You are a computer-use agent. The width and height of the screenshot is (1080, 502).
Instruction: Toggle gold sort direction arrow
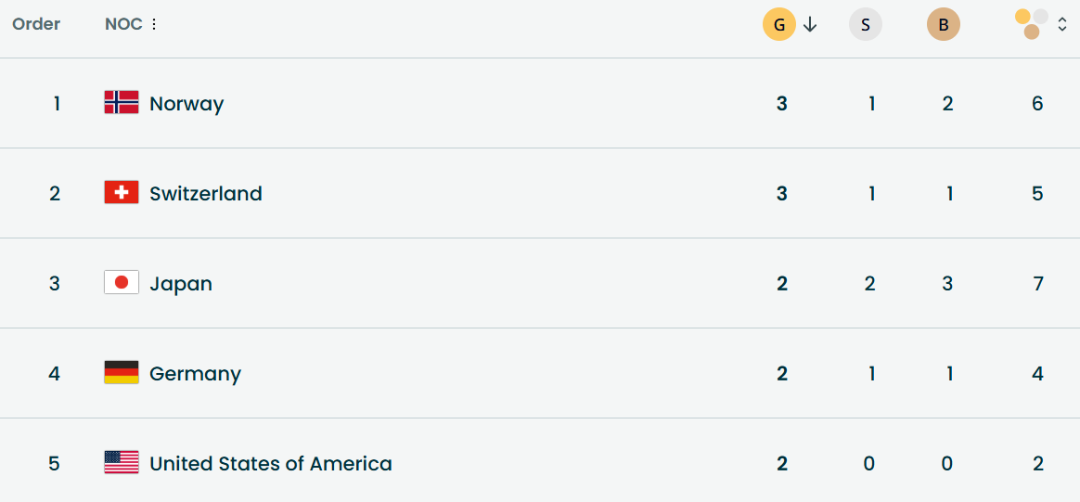810,25
